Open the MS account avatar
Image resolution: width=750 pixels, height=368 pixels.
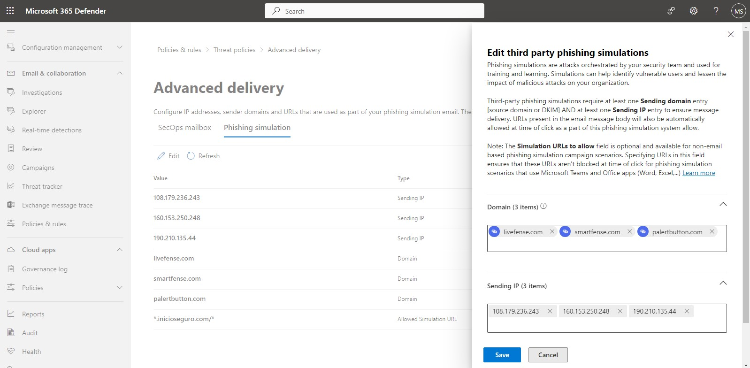(x=738, y=11)
